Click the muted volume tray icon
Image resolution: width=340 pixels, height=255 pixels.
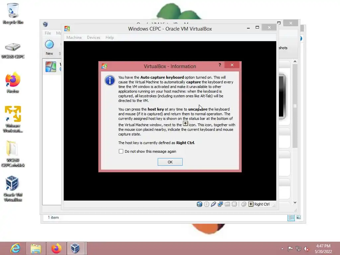pyautogui.click(x=306, y=249)
